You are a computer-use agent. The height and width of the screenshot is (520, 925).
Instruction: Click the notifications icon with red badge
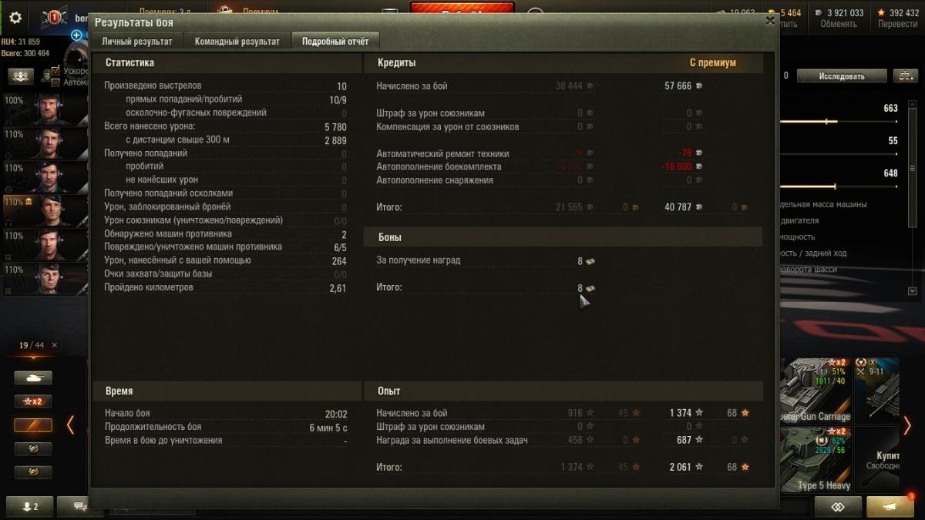[890, 506]
